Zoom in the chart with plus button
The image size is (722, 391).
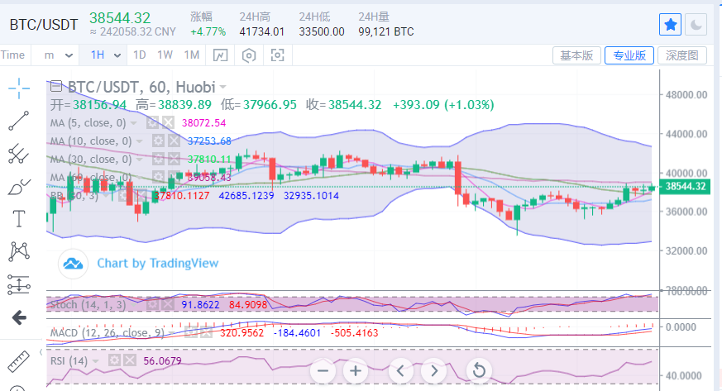(x=356, y=370)
